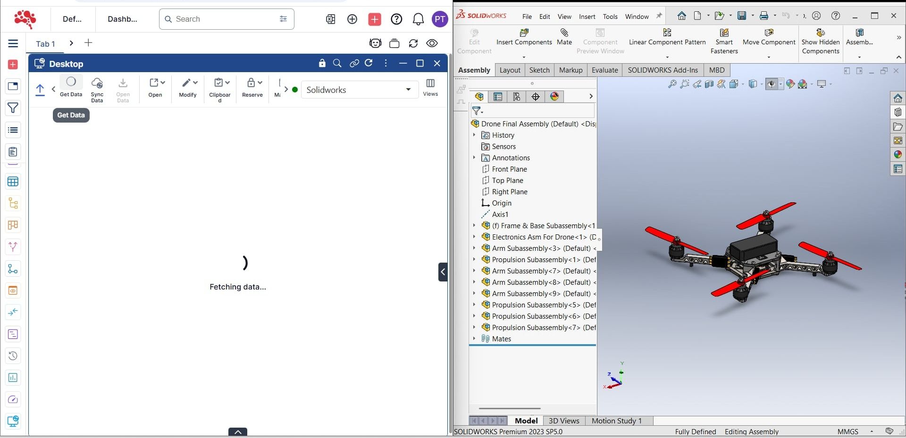Toggle the lock icon in Desktop header
The width and height of the screenshot is (906, 438).
coord(322,63)
